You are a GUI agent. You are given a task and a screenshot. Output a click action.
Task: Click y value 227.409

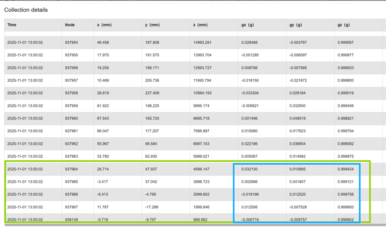click(152, 93)
